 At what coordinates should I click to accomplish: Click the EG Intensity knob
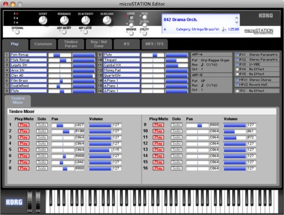(x=86, y=20)
